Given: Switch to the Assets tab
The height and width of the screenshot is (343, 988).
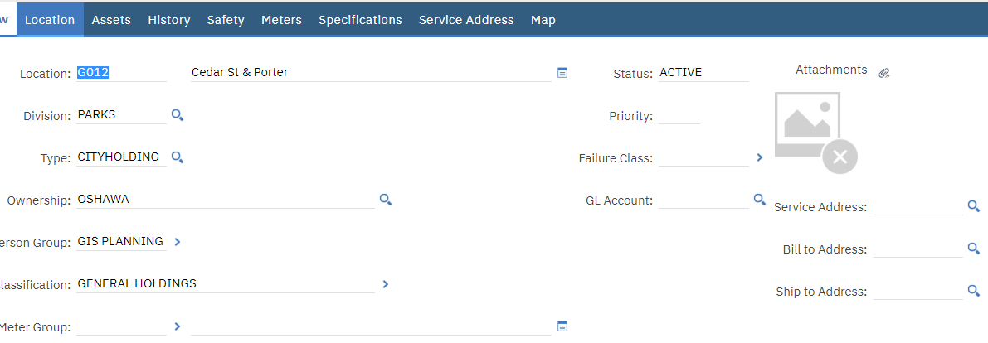Looking at the screenshot, I should tap(111, 20).
